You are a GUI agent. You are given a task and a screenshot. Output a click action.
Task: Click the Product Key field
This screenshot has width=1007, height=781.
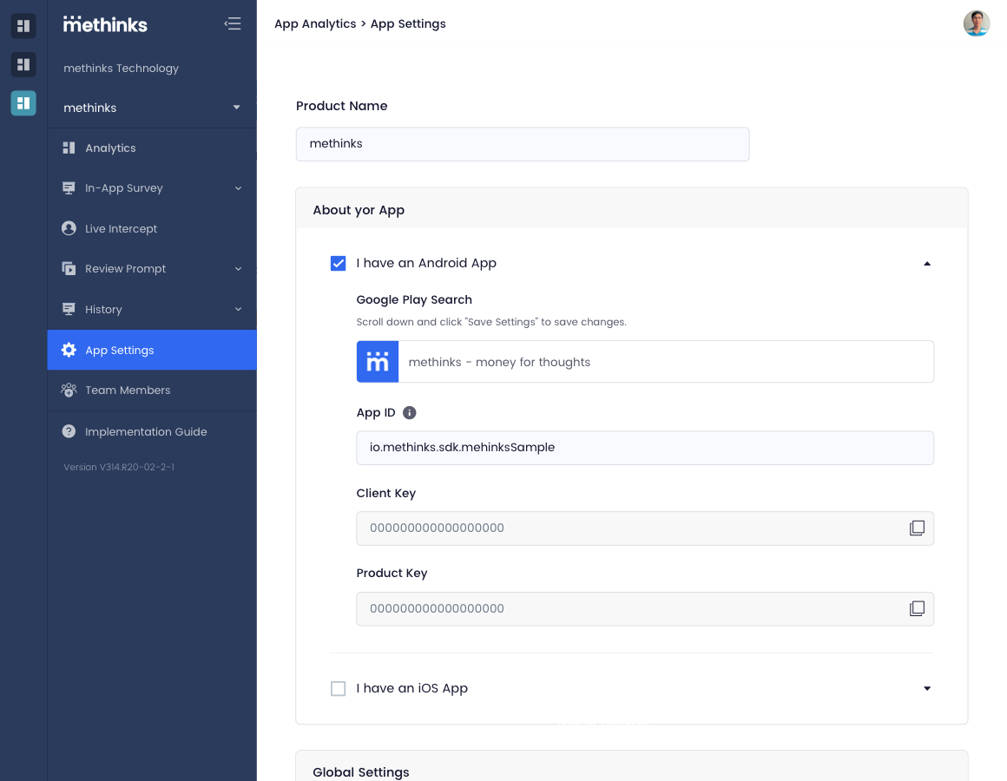point(645,608)
